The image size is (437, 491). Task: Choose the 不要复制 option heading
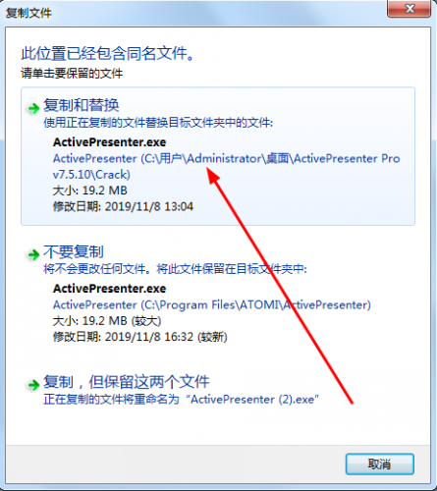(x=74, y=251)
